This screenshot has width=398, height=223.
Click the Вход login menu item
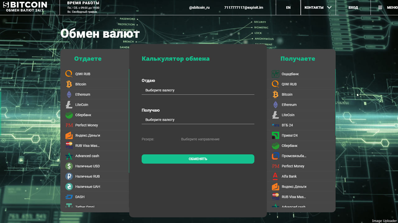[x=353, y=7]
